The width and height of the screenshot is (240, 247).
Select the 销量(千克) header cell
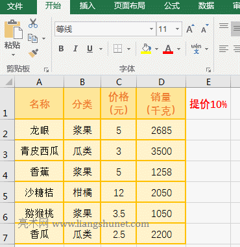(161, 103)
